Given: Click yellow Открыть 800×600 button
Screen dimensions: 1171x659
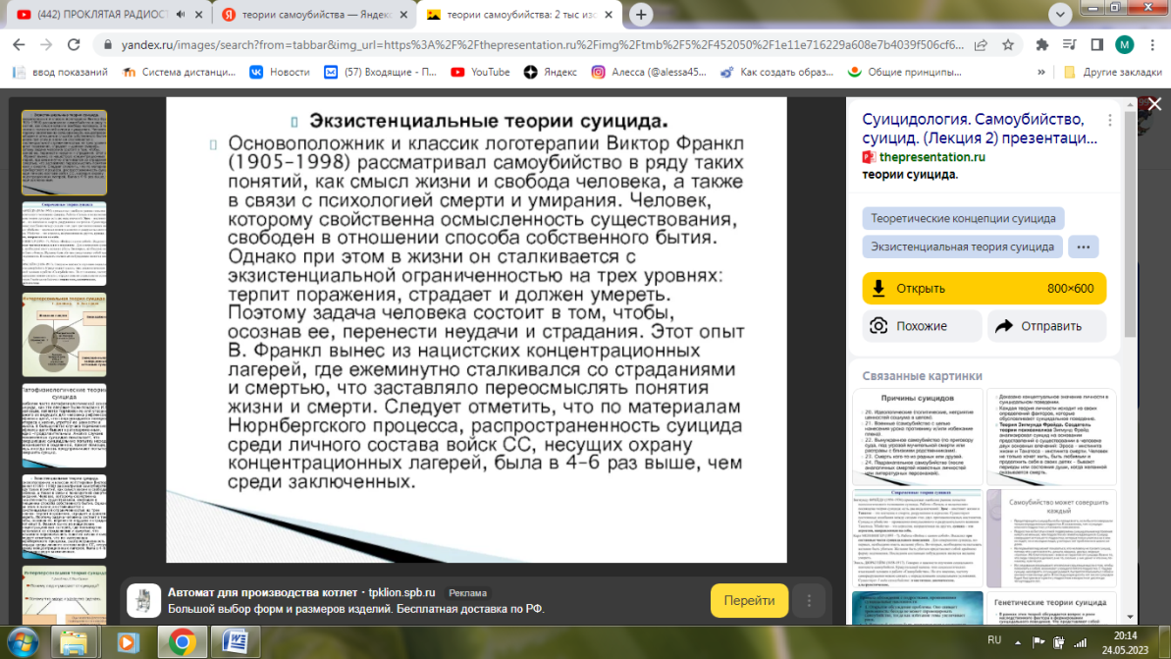Looking at the screenshot, I should coord(984,289).
